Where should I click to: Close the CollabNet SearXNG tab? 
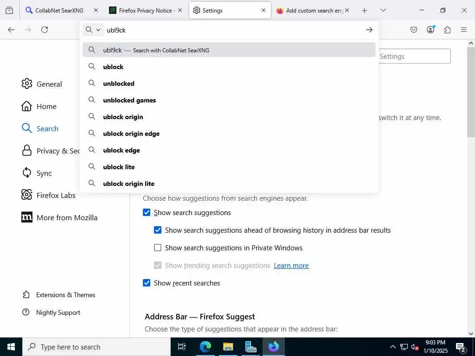(96, 10)
